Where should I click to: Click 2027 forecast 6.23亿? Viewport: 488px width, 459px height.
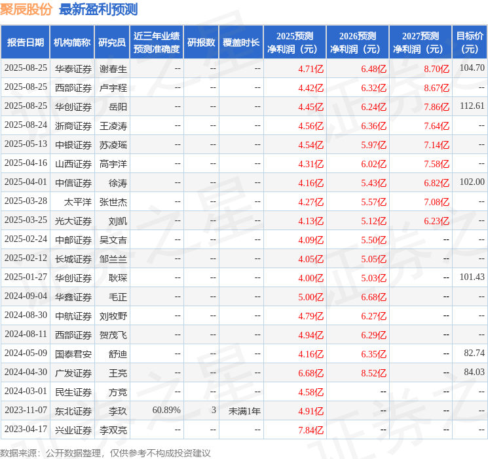click(x=437, y=221)
